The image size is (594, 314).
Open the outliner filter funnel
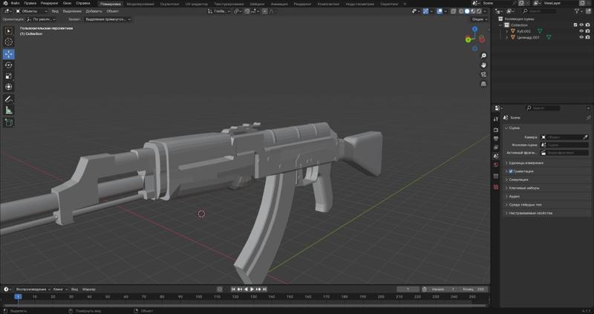pos(577,11)
